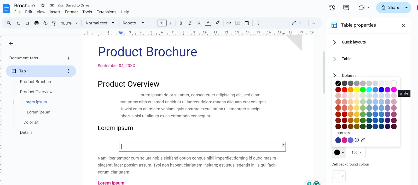The height and width of the screenshot is (185, 418).
Task: Run spelling and grammar check
Action: [x=45, y=23]
